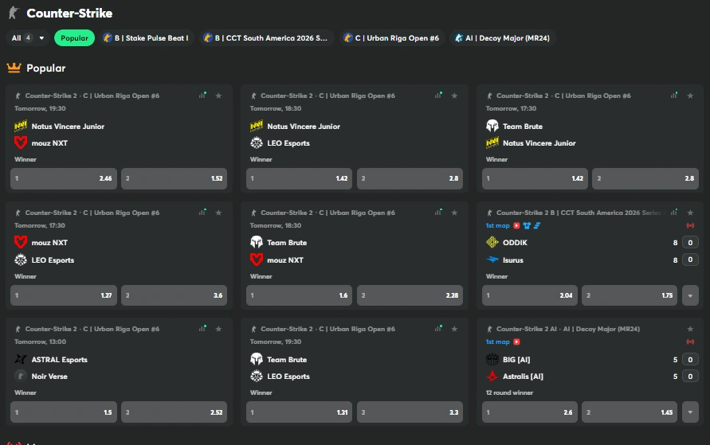Bet on Isurus to win at 1.75
Image resolution: width=710 pixels, height=445 pixels.
[630, 296]
